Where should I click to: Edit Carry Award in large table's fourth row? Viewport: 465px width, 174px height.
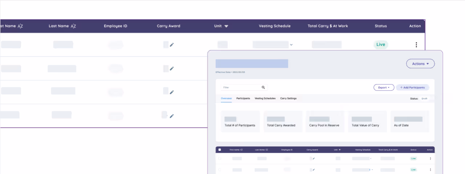(172, 116)
